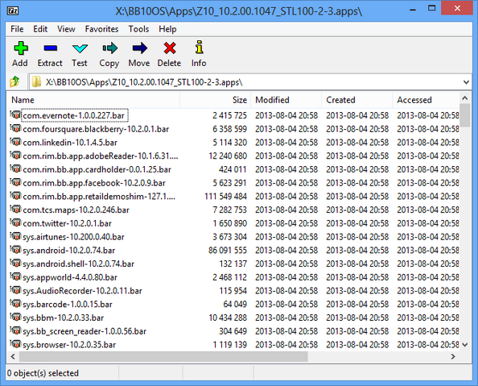Click the icon beside sys.barcode-1.0.0.15.bar
The image size is (478, 386).
15,304
